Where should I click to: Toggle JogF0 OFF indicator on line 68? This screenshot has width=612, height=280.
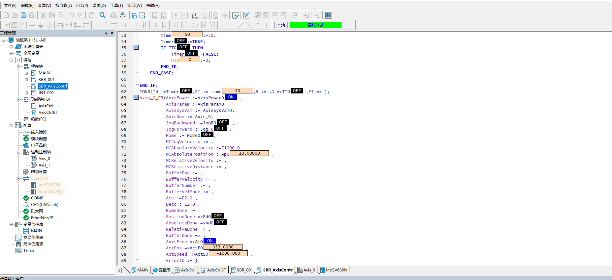220,128
